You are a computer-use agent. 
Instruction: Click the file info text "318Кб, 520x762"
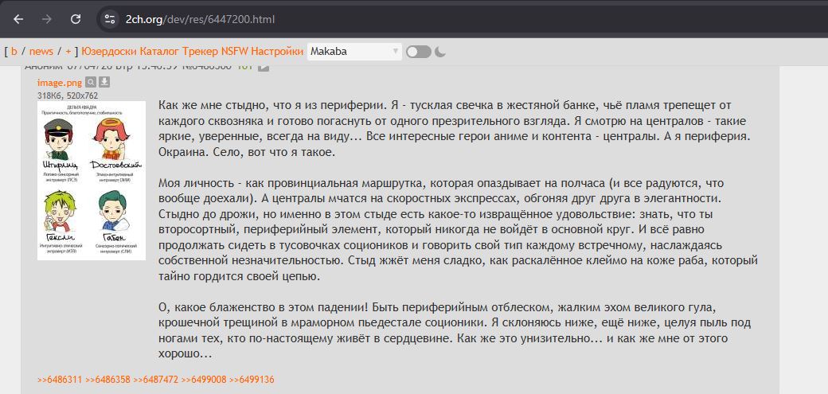click(68, 96)
